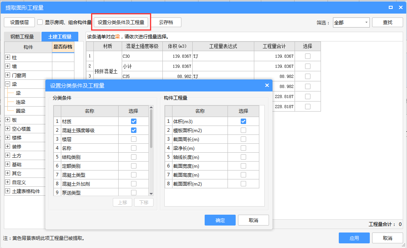Expand the 土建表格构件 tree node
Screen dimensions: 407x248
(7, 191)
